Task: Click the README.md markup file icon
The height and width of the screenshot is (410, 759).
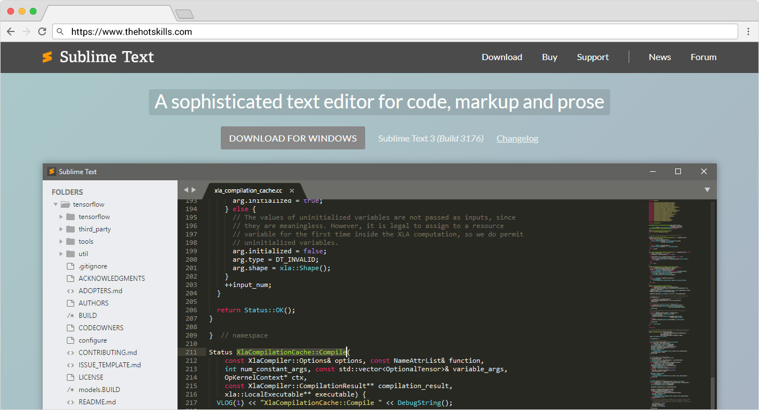Action: pos(70,402)
